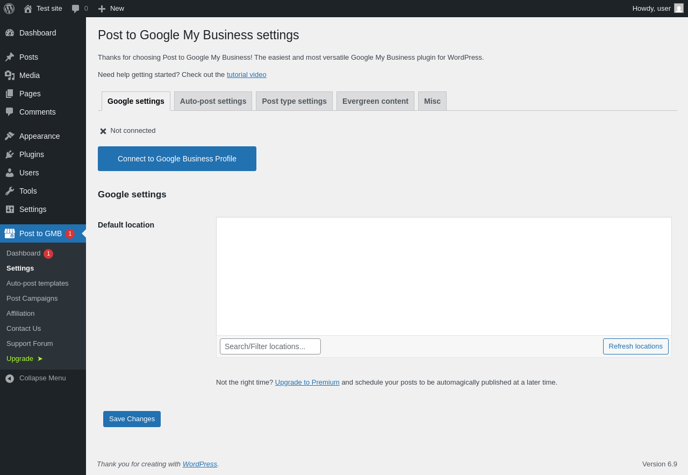Select the Post type settings tab
The width and height of the screenshot is (688, 475).
click(x=294, y=101)
